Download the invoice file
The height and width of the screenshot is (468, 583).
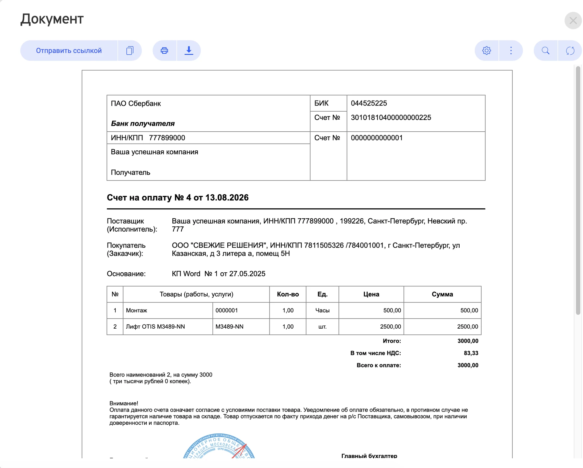[189, 50]
